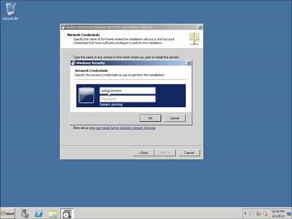Launch Server Manager from taskbar
This screenshot has width=292, height=219.
[x=24, y=214]
